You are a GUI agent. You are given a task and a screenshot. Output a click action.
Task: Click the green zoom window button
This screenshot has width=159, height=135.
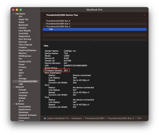coord(21,10)
